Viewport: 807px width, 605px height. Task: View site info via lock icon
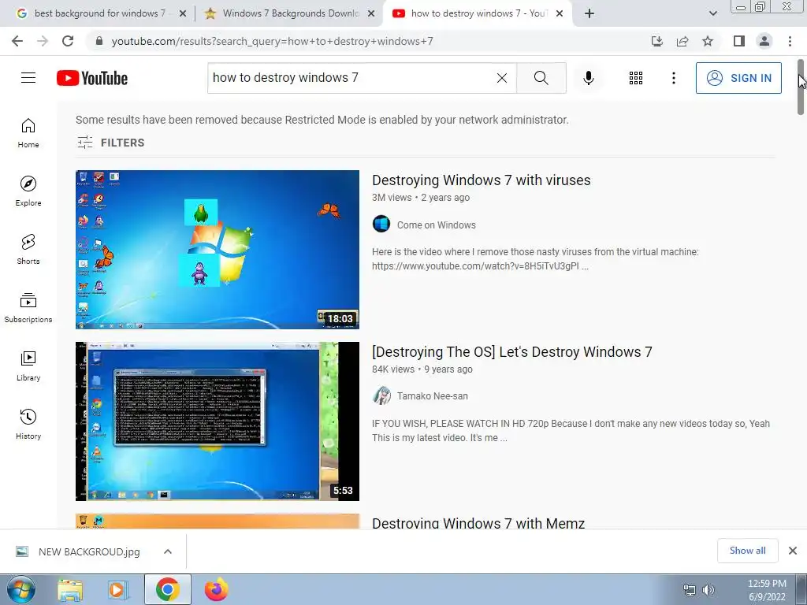[x=99, y=41]
